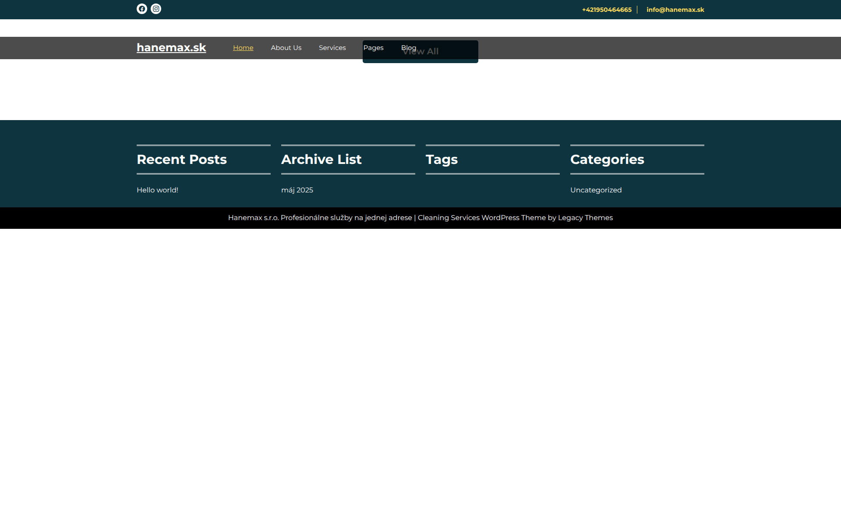Open the Instagram social icon
Screen dimensions: 841x526
click(x=156, y=9)
